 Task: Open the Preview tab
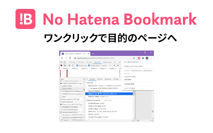pyautogui.click(x=100, y=79)
